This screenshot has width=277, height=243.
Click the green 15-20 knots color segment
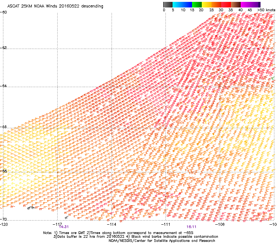[197, 4]
